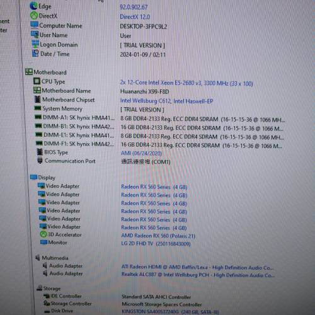Select the DIMM-B1 16 GB DDR4-2133 value

click(x=202, y=128)
